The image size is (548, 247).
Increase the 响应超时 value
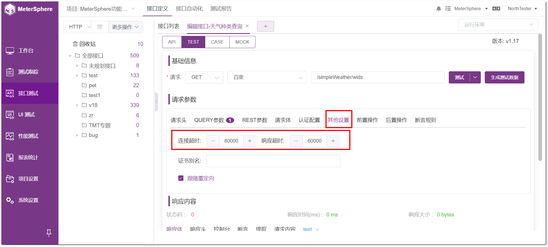coord(333,141)
